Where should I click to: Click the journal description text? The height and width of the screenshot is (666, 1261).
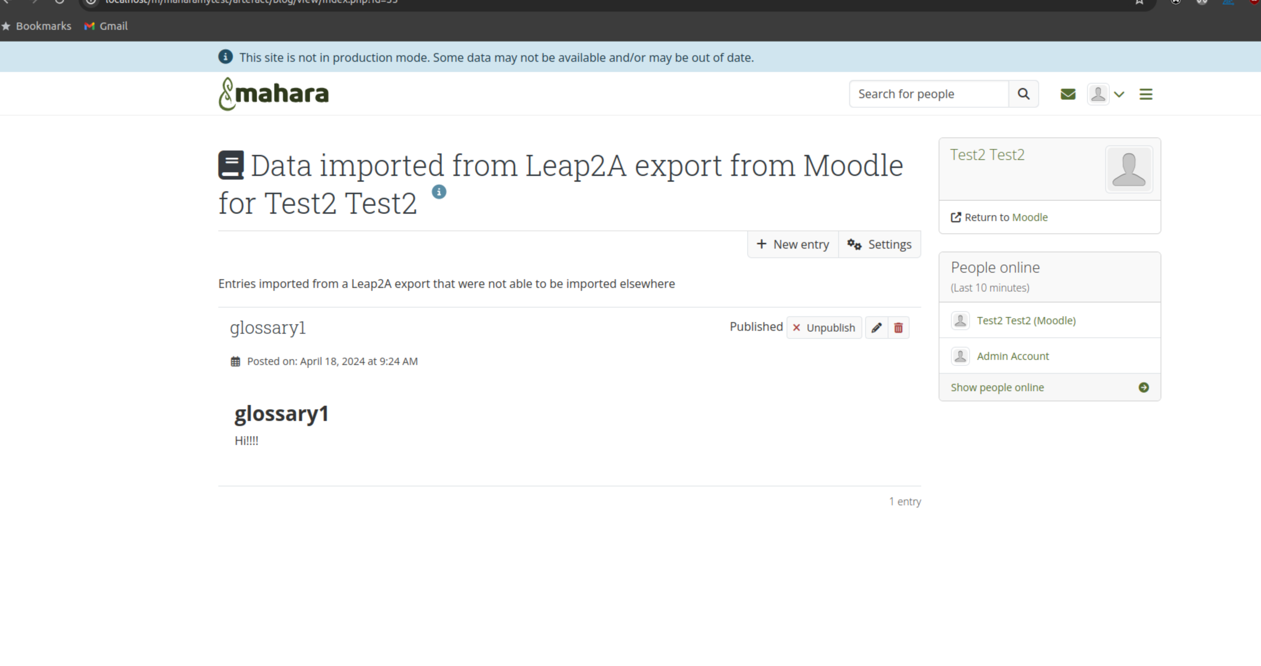tap(446, 284)
